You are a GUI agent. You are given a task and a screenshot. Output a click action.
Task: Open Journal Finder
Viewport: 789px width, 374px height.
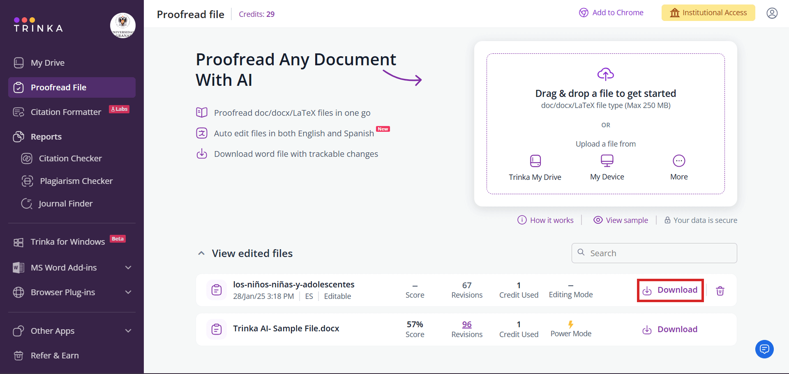click(65, 204)
